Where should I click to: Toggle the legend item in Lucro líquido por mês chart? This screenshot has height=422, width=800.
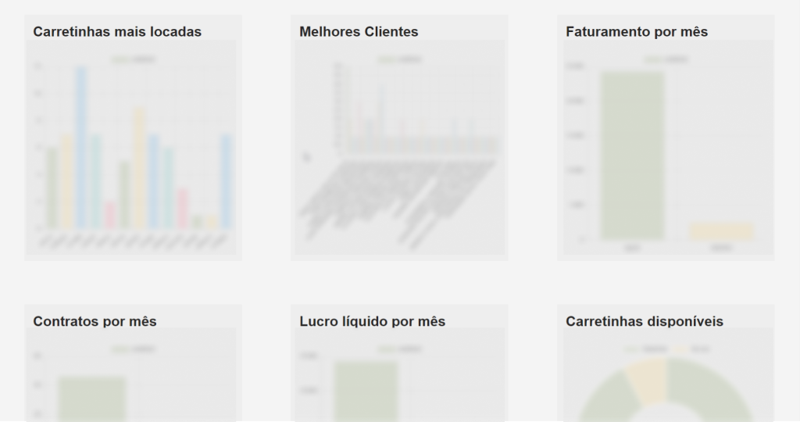coord(399,349)
